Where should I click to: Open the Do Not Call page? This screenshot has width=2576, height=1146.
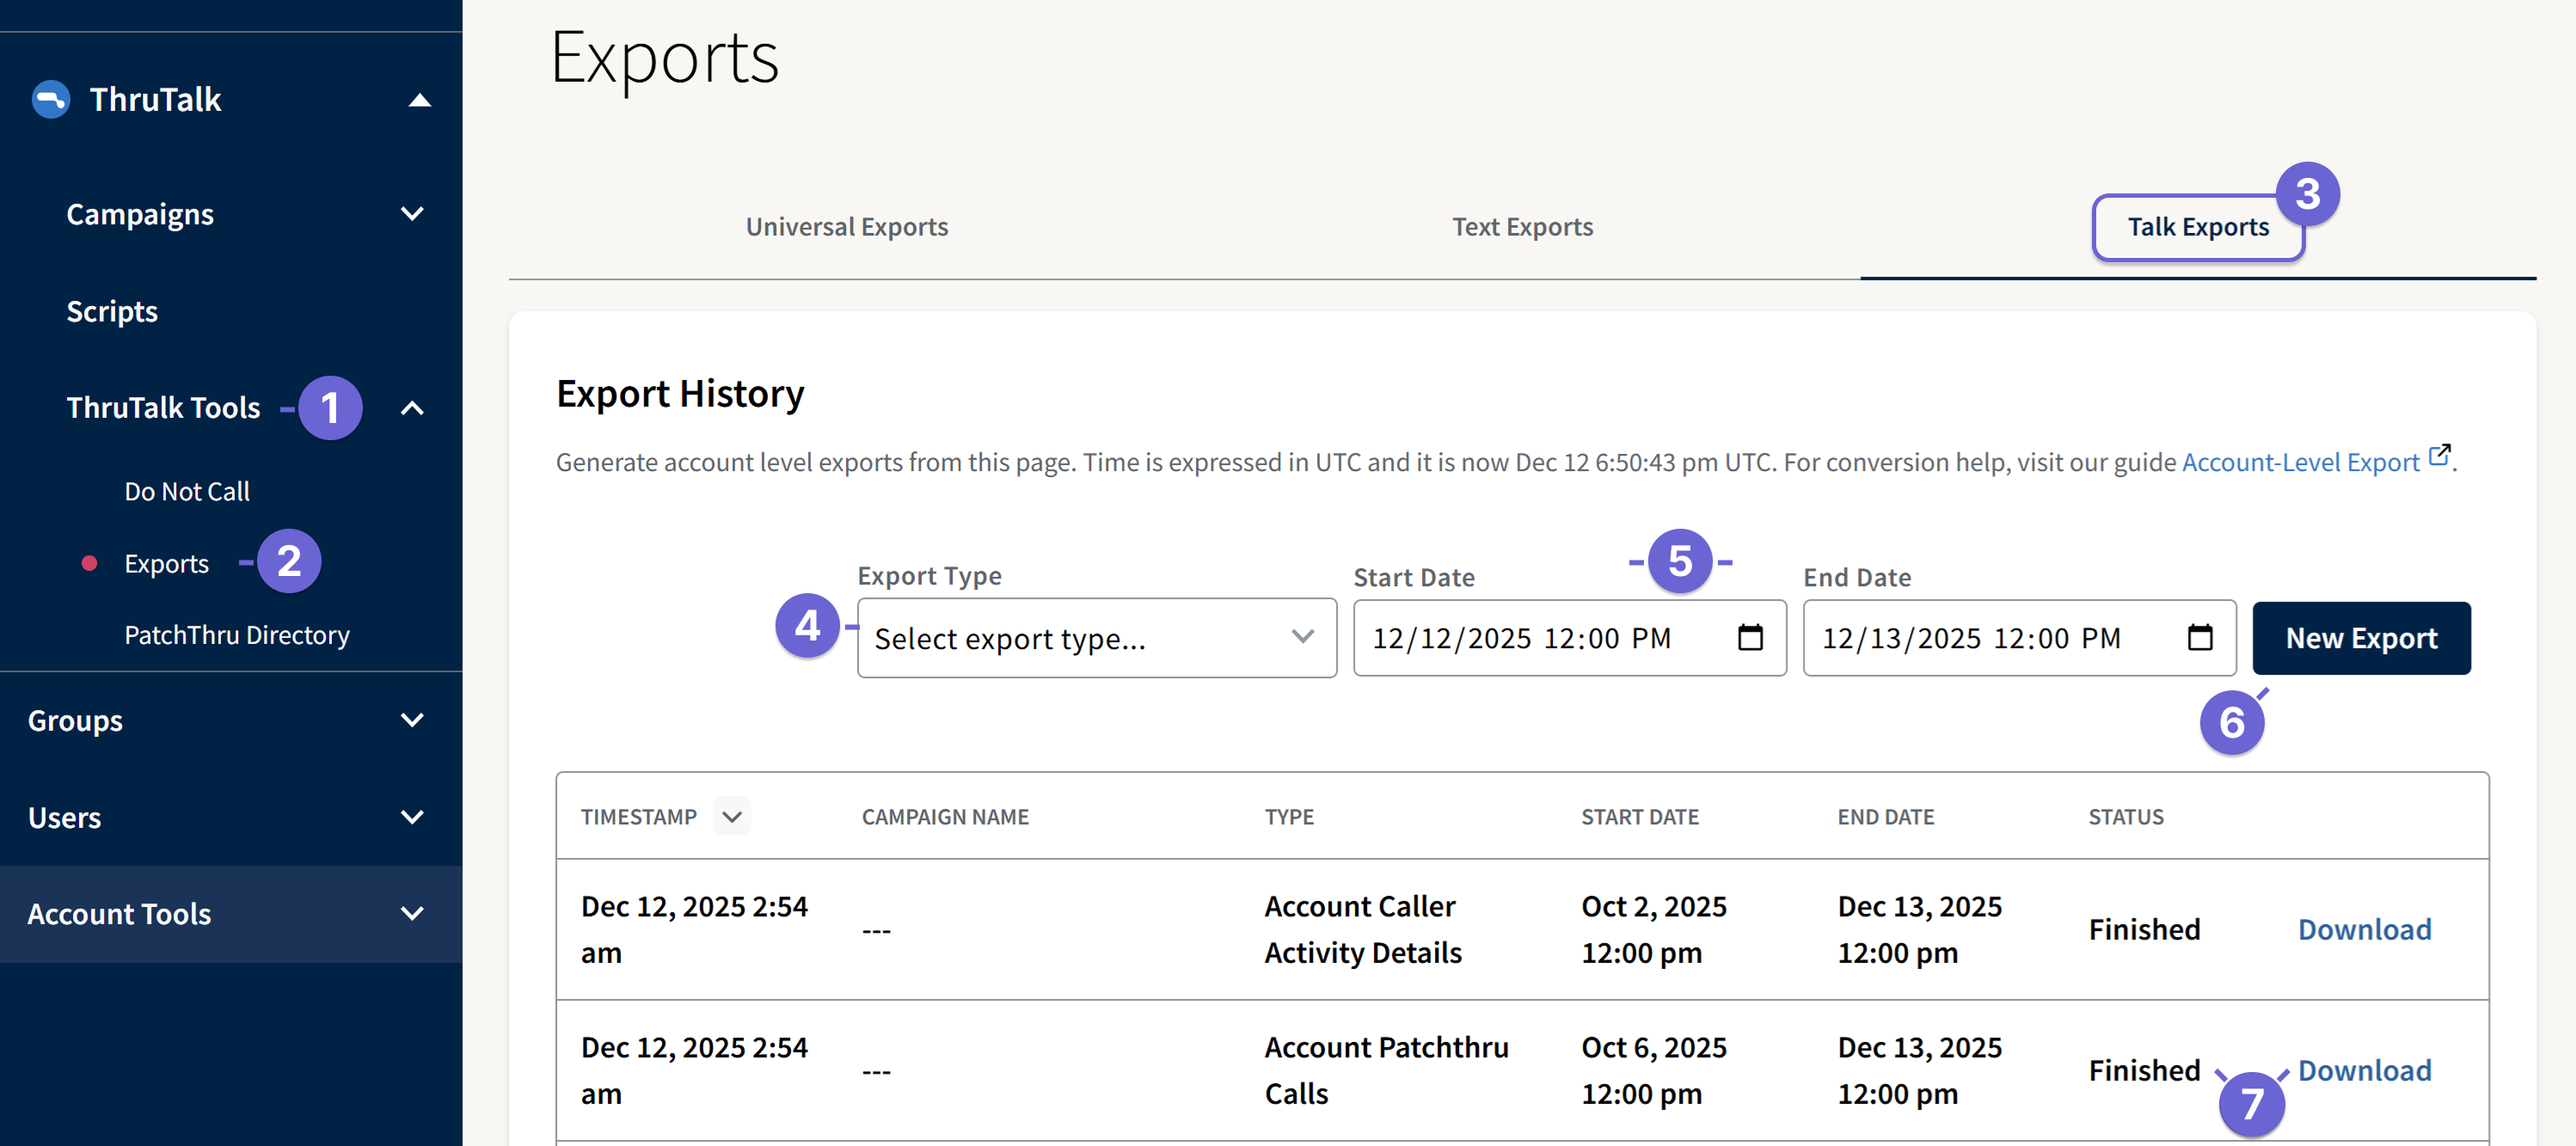tap(186, 490)
